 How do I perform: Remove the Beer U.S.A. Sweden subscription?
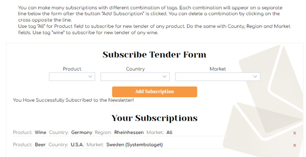pos(294,145)
